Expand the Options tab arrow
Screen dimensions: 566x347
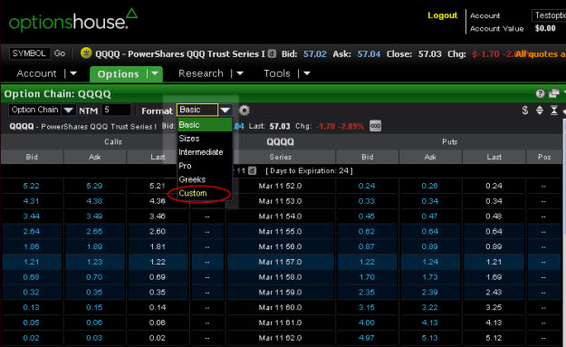155,73
